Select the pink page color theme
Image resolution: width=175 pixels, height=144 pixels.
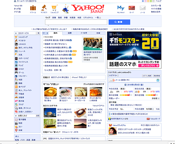pos(146,1)
